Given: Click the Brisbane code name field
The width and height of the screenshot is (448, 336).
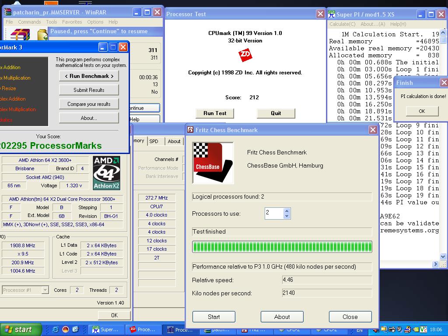Looking at the screenshot, I should (25, 168).
